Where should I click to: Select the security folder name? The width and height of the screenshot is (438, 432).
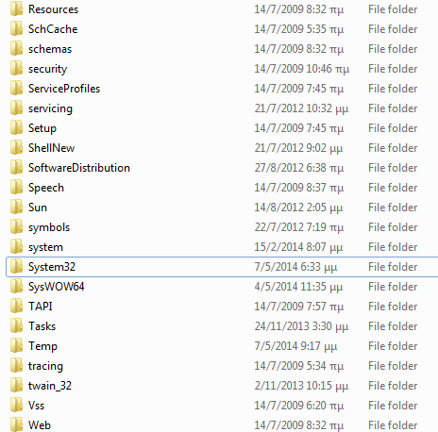coord(48,69)
